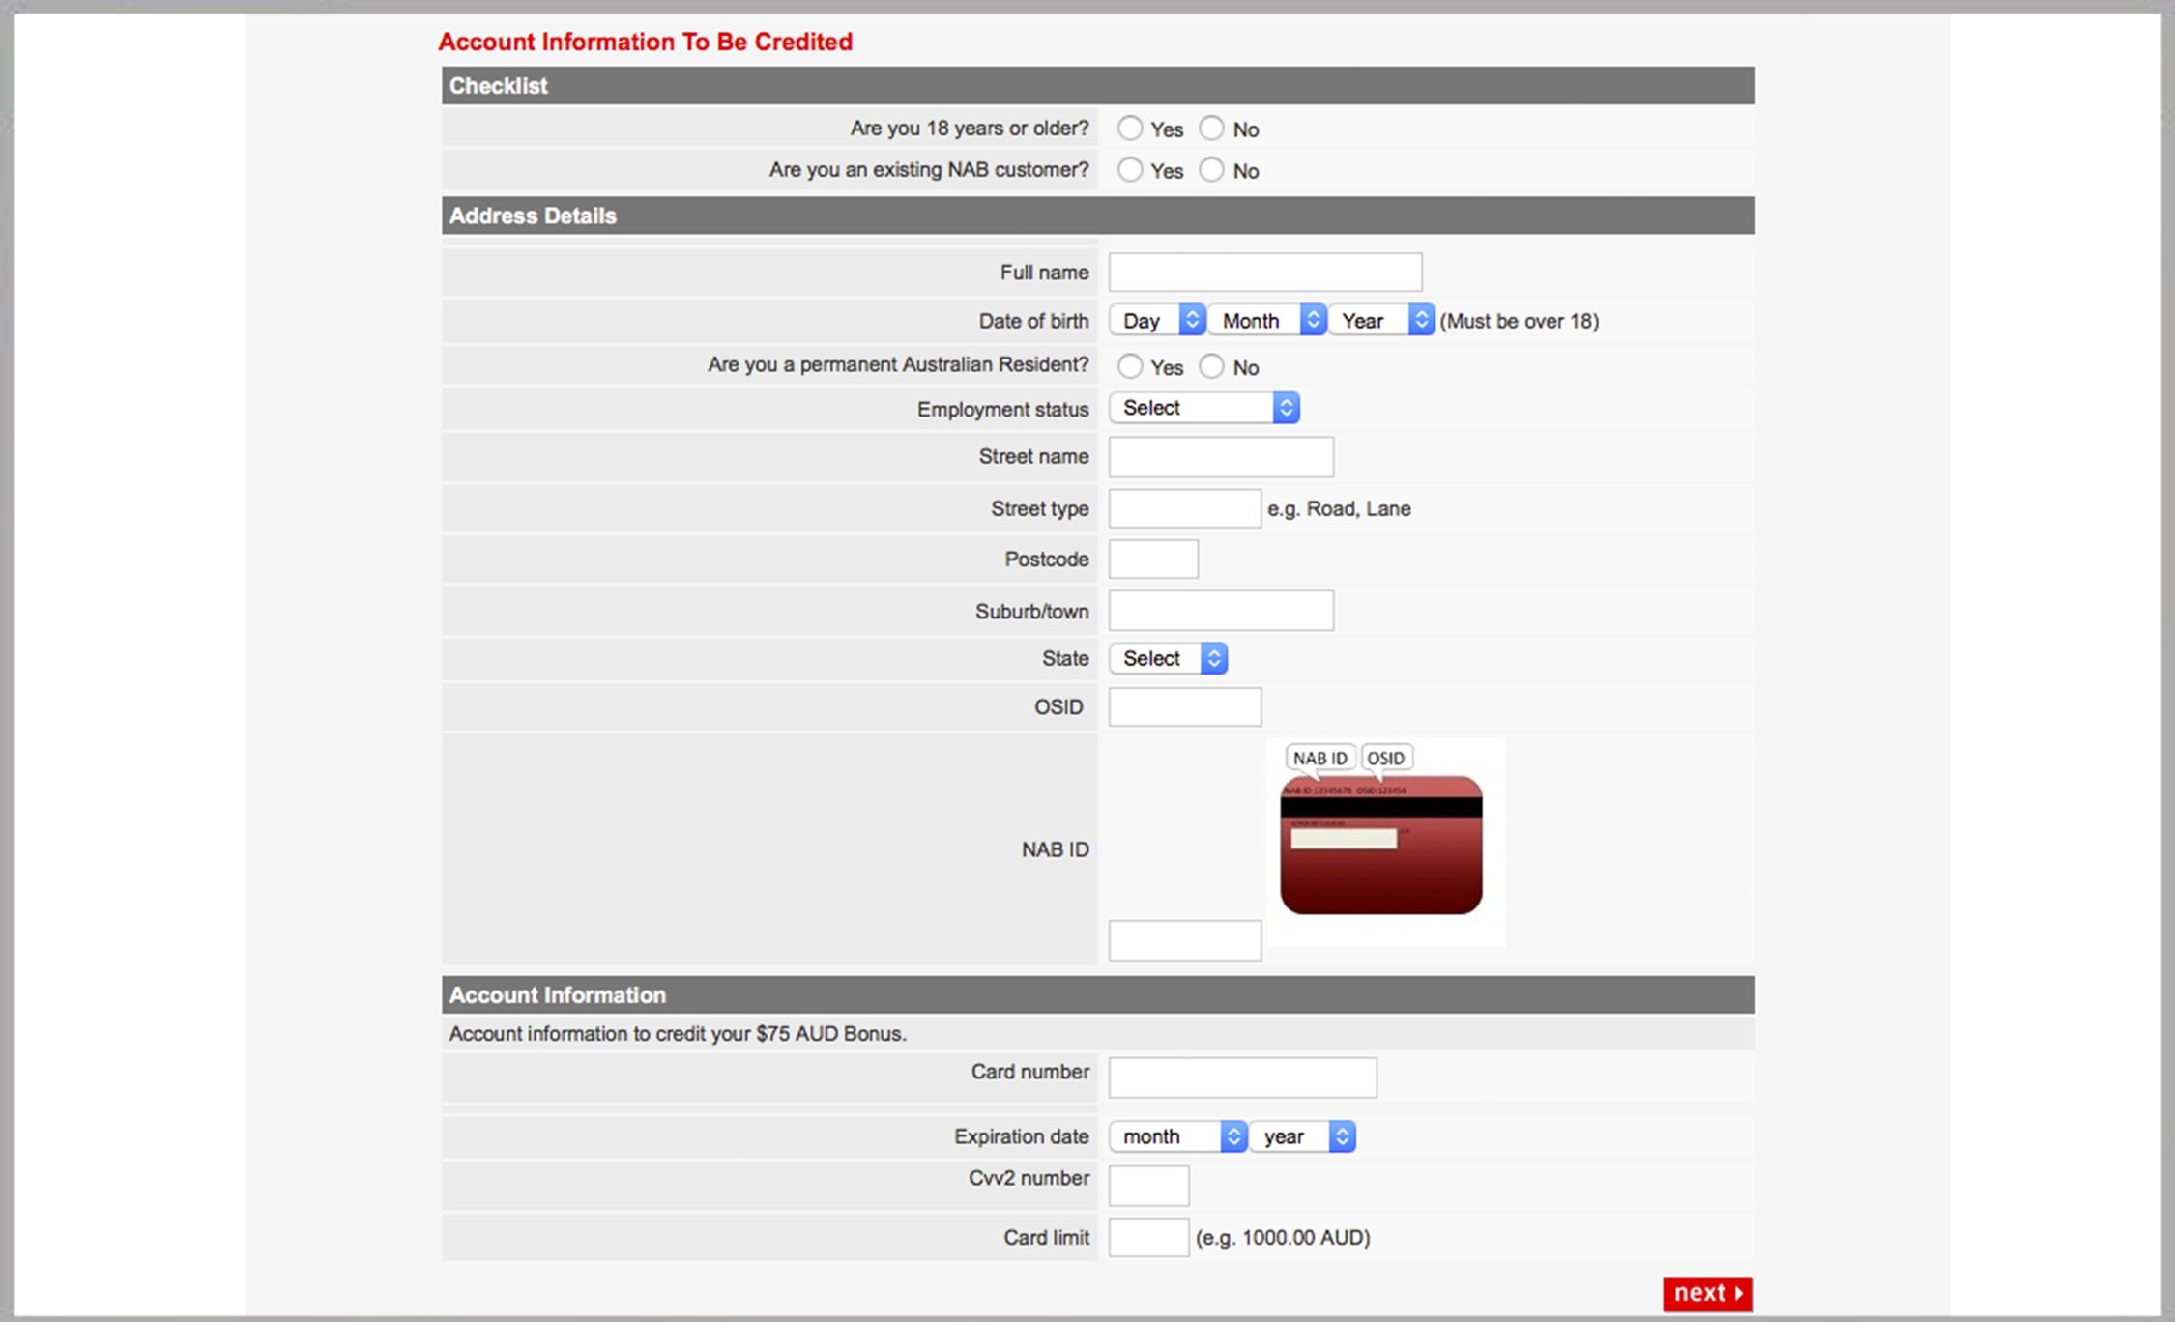Viewport: 2175px width, 1322px height.
Task: Click the Card number input field
Action: (1242, 1077)
